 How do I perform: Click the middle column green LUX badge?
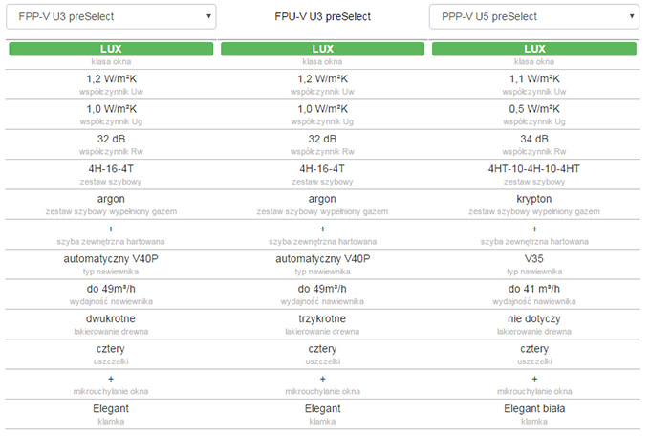[322, 49]
